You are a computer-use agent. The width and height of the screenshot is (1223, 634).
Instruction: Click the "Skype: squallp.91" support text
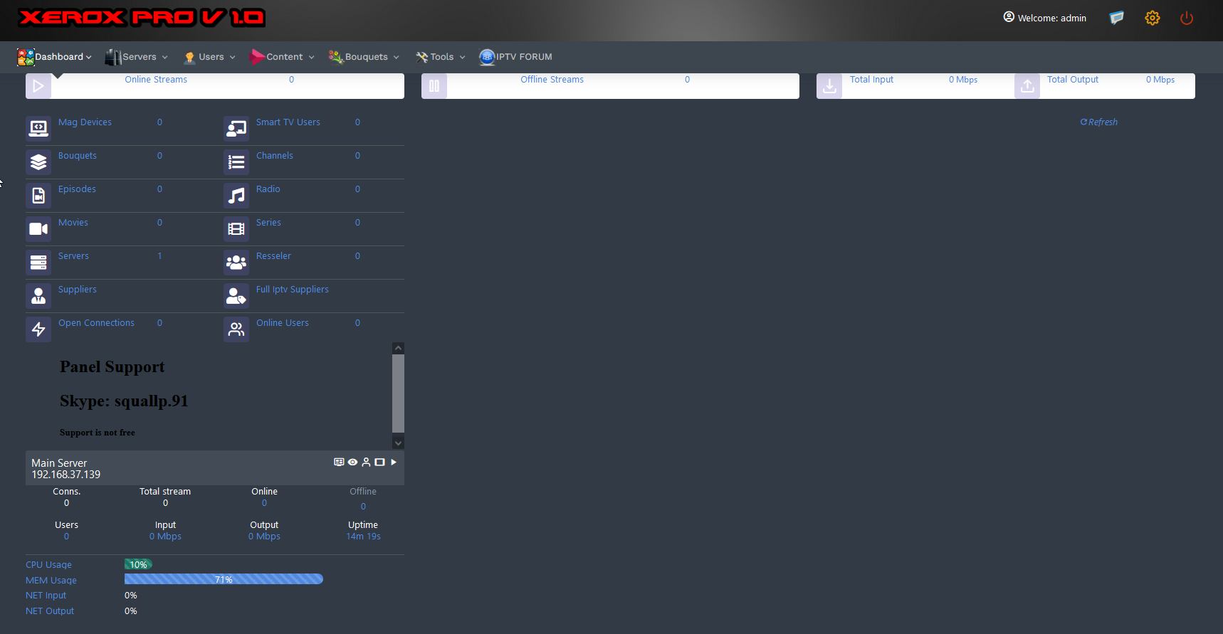pos(124,401)
